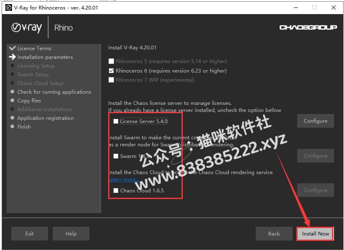Viewport: 344px width, 250px height.
Task: Click the Rhino label in header
Action: pyautogui.click(x=63, y=28)
